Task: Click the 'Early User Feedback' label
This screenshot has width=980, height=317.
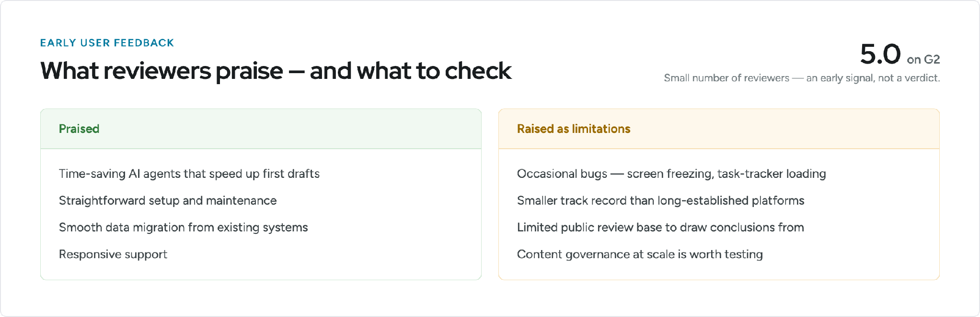Action: tap(107, 43)
